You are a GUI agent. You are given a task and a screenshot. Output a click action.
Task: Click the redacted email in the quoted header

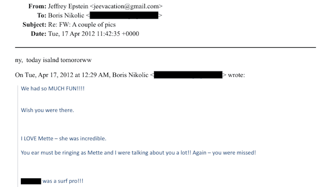click(188, 75)
